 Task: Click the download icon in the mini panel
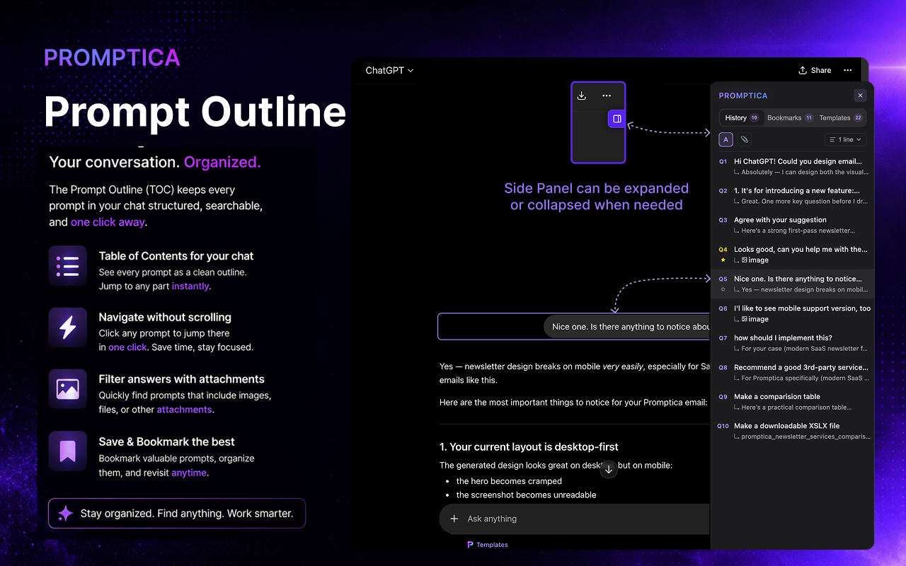coord(582,96)
